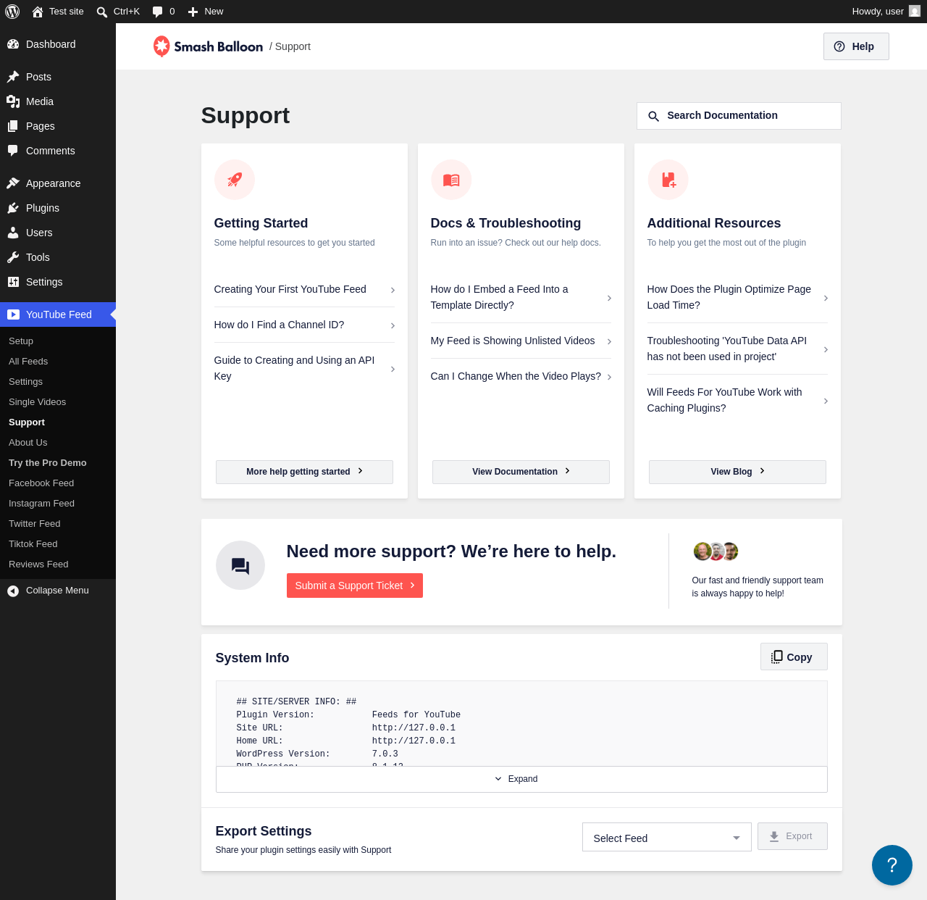Submit a Support Ticket

[355, 586]
